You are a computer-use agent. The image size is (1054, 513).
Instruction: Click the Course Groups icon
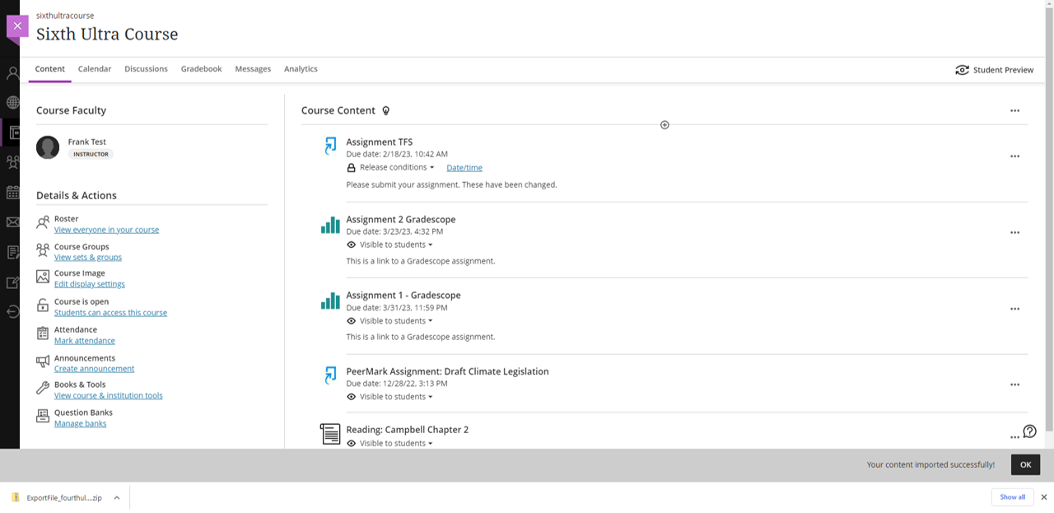[x=43, y=250]
